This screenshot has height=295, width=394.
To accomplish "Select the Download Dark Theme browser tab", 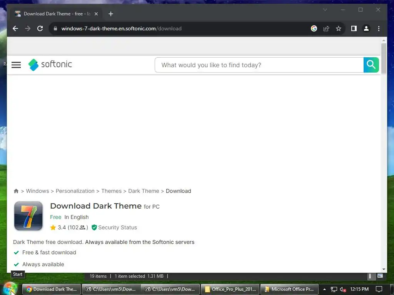I will [57, 14].
